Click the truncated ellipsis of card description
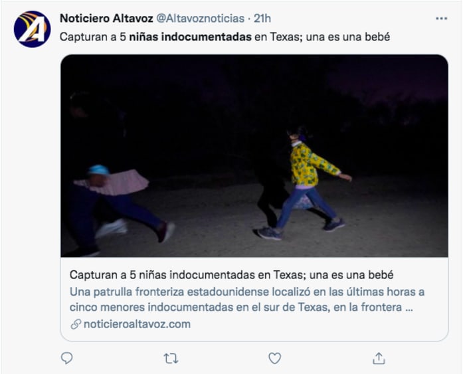The image size is (465, 374). click(x=409, y=308)
